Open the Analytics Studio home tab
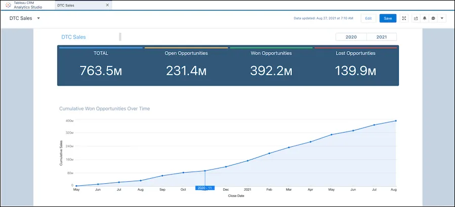The width and height of the screenshot is (455, 207). pos(28,5)
